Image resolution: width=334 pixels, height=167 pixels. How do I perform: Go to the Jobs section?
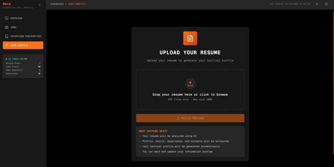[23, 27]
